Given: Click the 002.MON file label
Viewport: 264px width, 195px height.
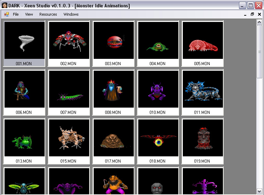Looking at the screenshot, I should [68, 64].
